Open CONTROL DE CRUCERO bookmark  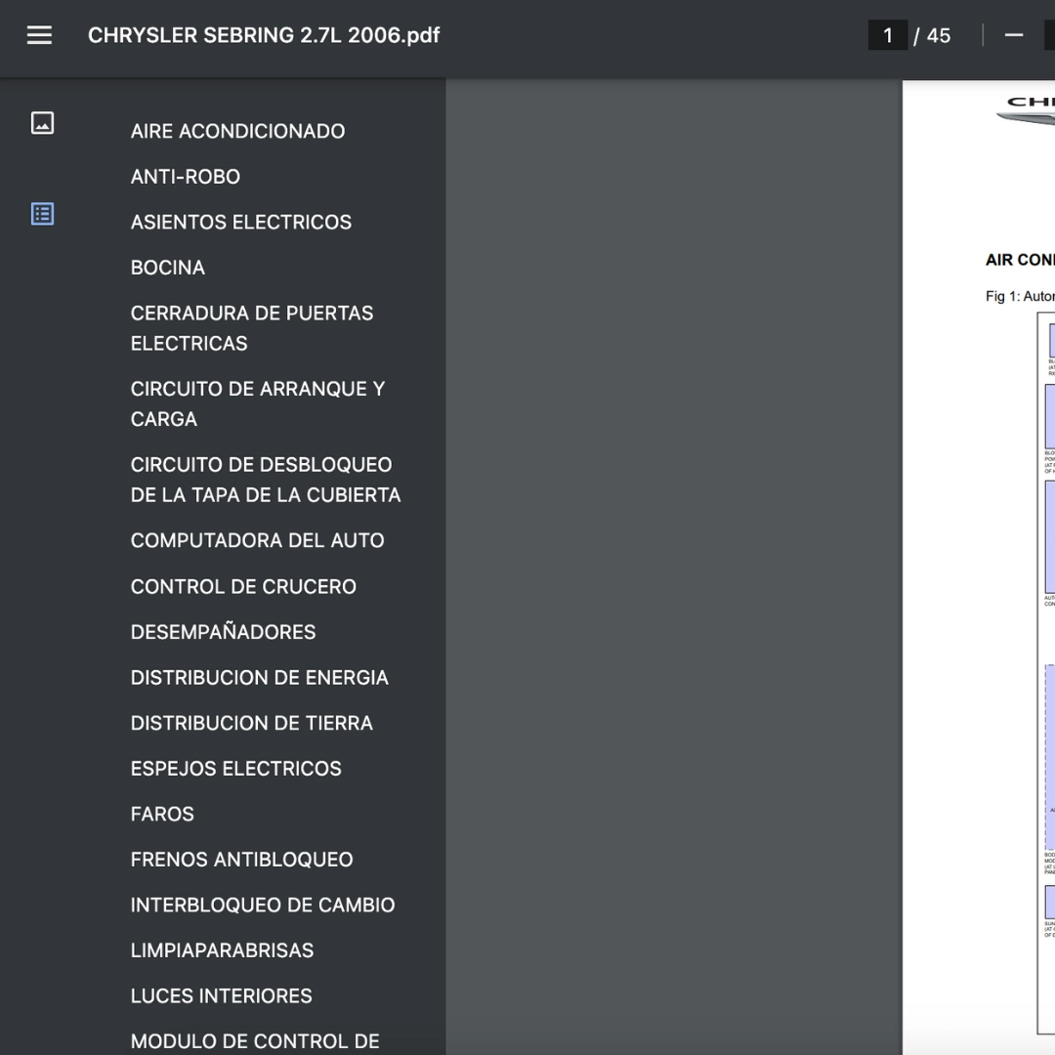tap(243, 587)
